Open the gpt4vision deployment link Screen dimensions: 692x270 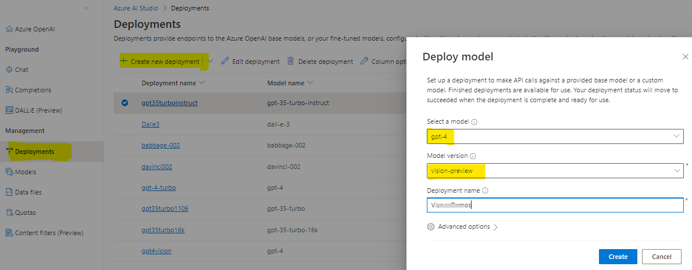click(x=156, y=251)
